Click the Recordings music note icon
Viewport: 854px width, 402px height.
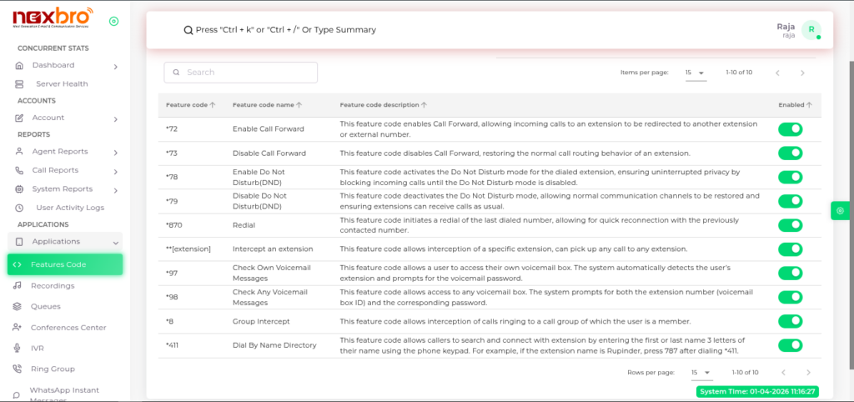[18, 285]
